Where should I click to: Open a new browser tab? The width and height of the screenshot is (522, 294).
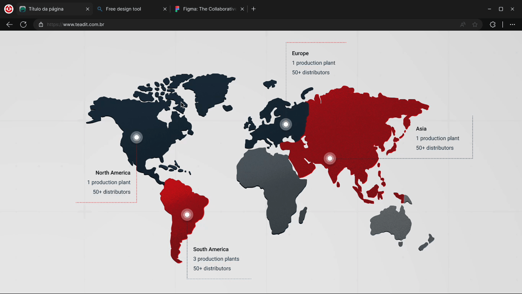tap(254, 9)
